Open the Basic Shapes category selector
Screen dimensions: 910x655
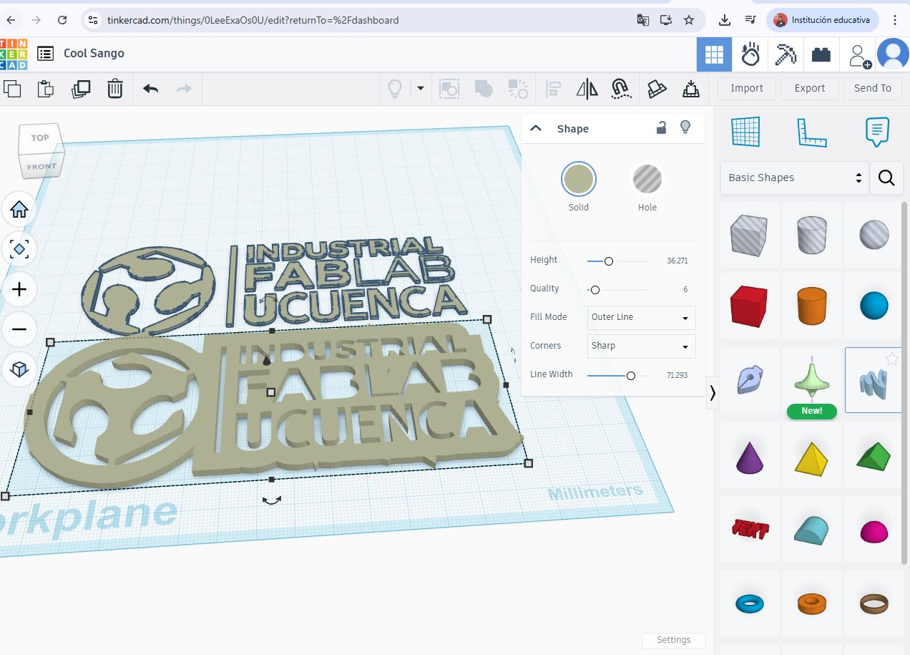(x=794, y=177)
